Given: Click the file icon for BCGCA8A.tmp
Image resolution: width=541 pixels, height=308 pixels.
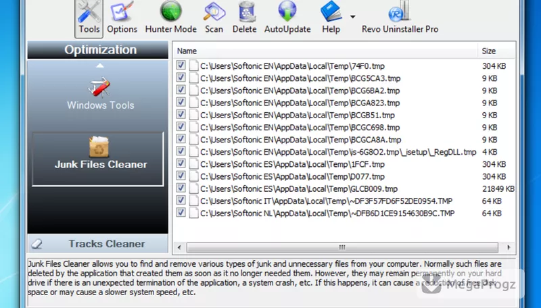Looking at the screenshot, I should coord(194,139).
